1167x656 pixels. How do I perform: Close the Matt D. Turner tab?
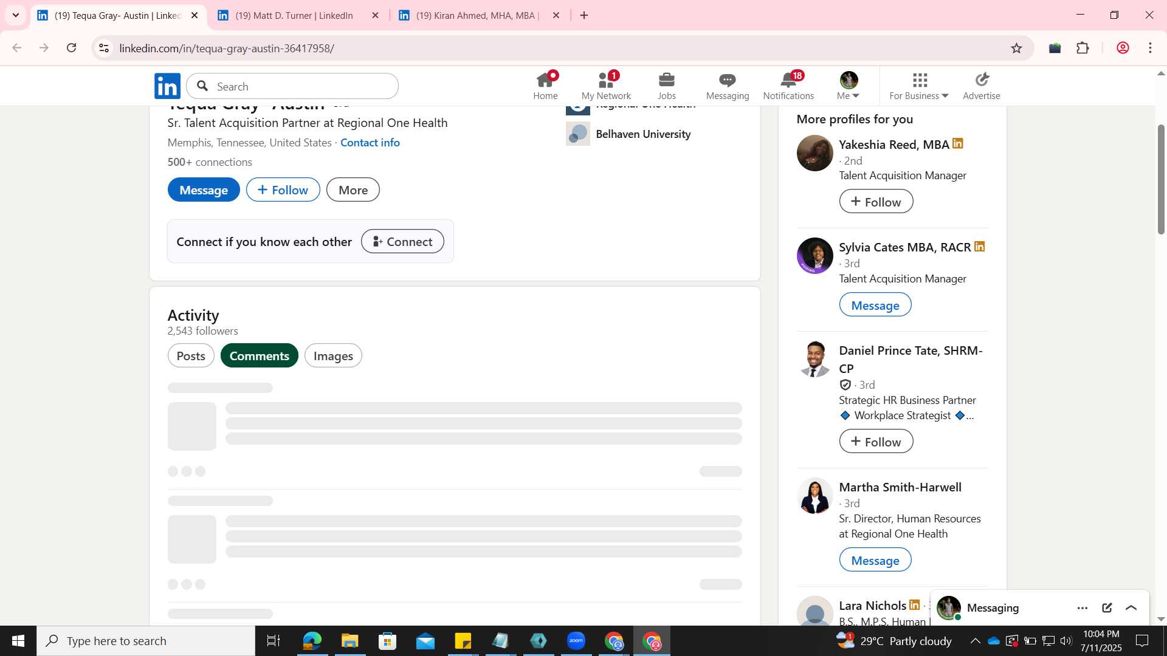[375, 15]
